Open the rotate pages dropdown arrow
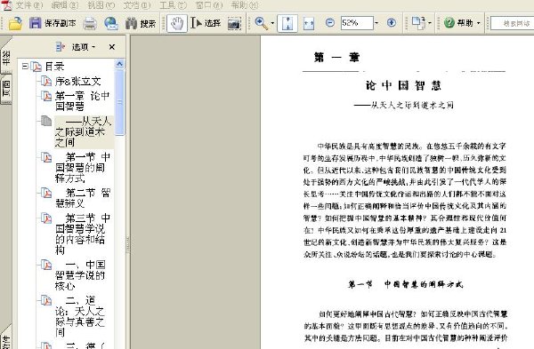This screenshot has width=534, height=349. click(430, 23)
